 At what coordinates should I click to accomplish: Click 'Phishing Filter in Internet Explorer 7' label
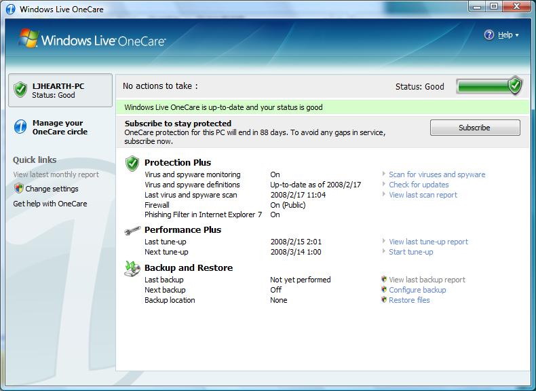coord(203,215)
